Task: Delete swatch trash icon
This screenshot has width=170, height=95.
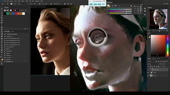Action: [x=27, y=29]
